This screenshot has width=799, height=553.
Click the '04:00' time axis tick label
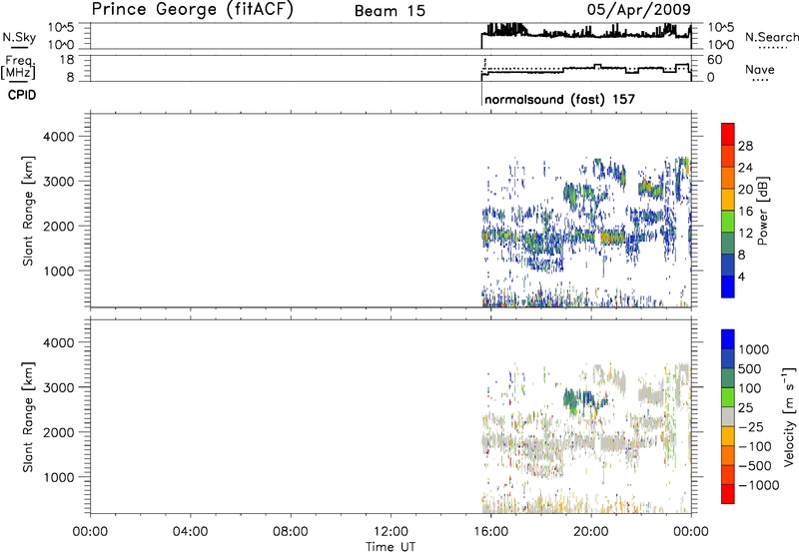click(x=191, y=532)
